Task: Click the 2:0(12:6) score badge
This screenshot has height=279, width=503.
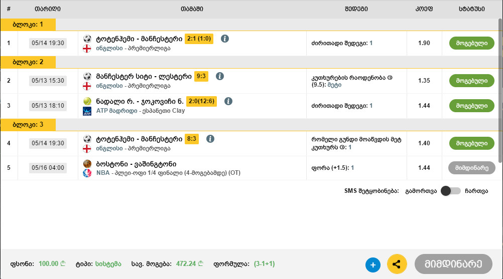Action: point(201,101)
